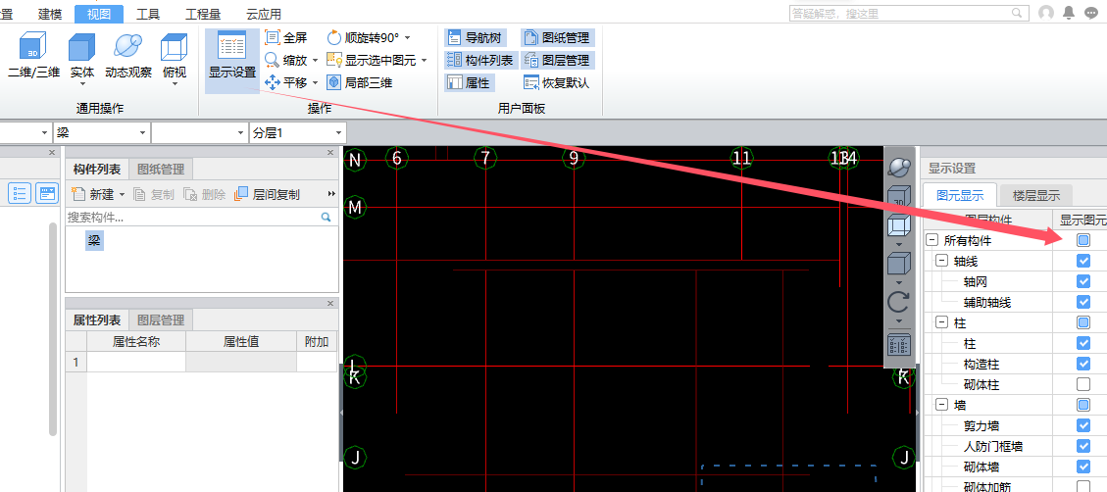
Task: Select the 缩放 zoom tool
Action: pos(286,60)
